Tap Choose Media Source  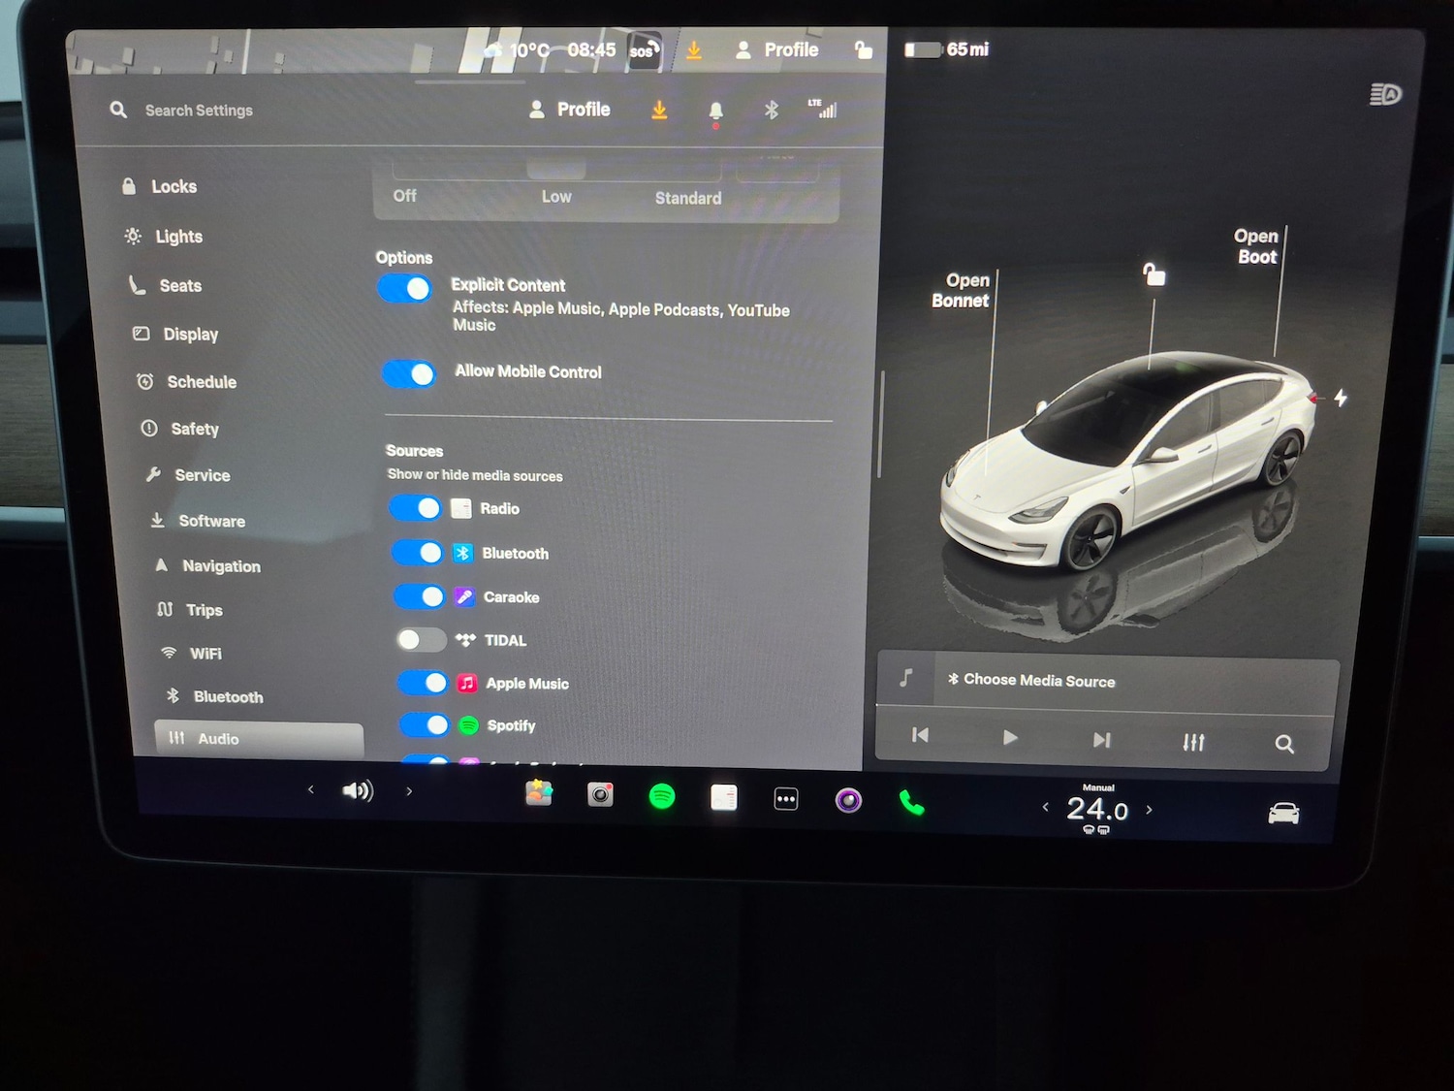click(x=1039, y=681)
